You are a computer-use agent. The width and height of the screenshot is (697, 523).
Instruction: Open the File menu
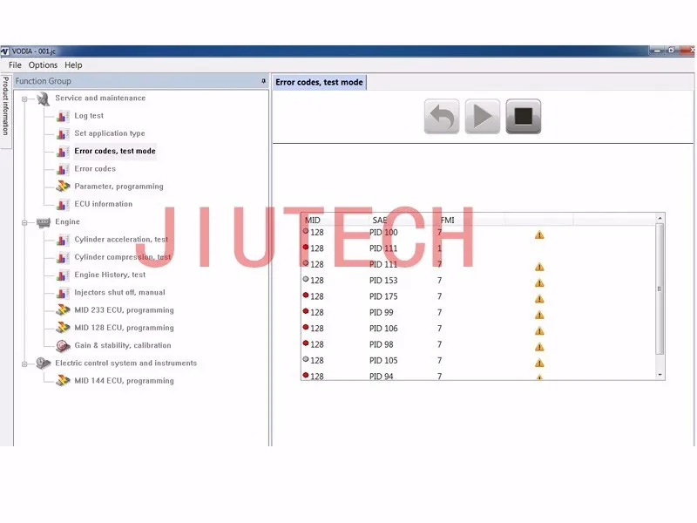15,65
